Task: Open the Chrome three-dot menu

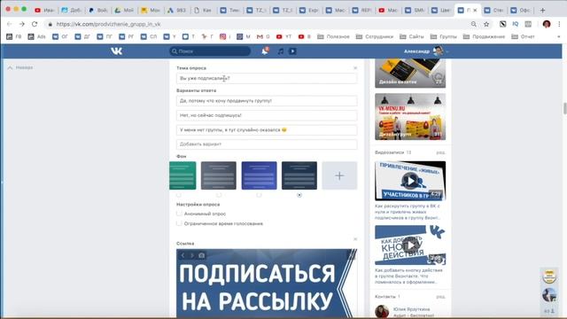Action: coord(559,24)
